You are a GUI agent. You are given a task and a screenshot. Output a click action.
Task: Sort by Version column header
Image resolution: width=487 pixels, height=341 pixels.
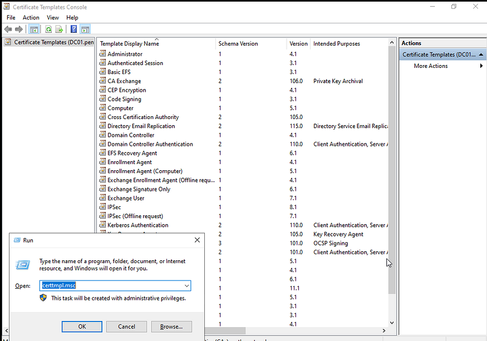click(x=298, y=43)
